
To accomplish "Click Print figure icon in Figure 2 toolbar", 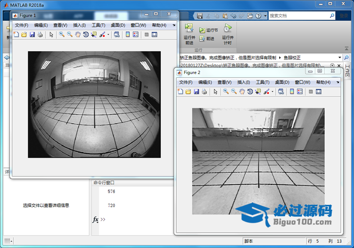I will [x=204, y=92].
